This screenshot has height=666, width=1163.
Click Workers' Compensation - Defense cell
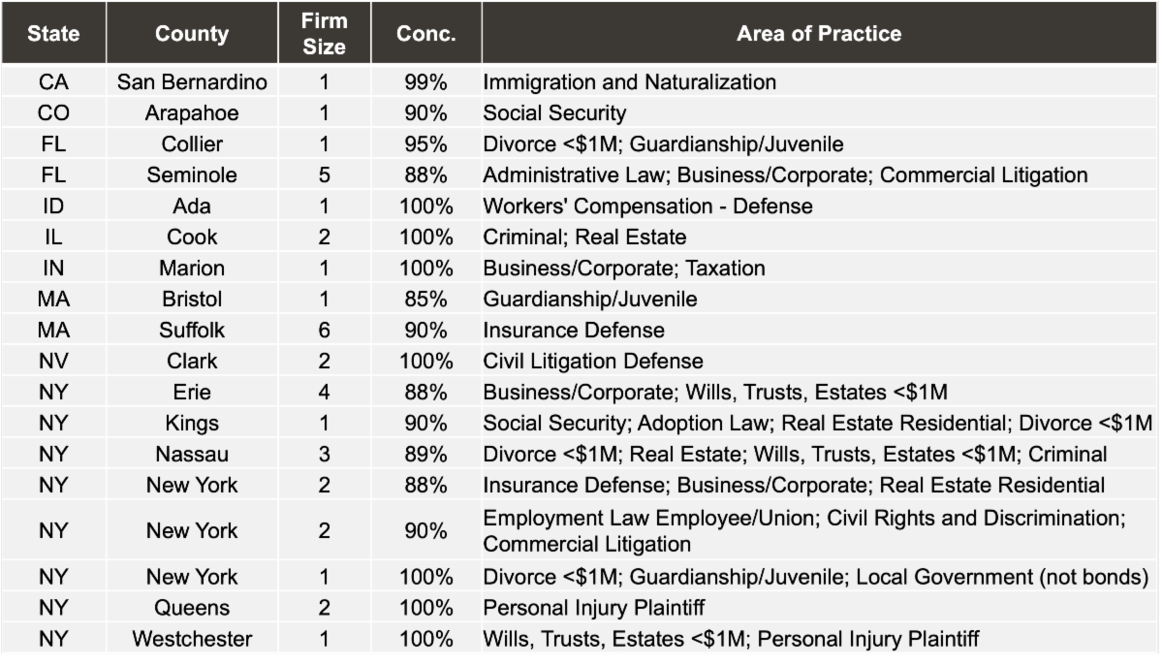point(647,206)
